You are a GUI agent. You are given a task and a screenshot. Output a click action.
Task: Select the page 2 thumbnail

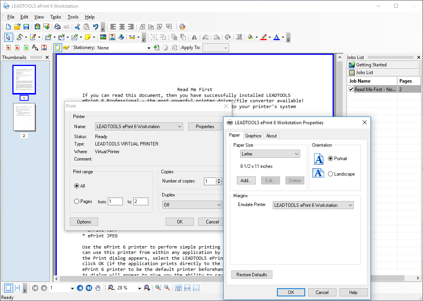(24, 117)
